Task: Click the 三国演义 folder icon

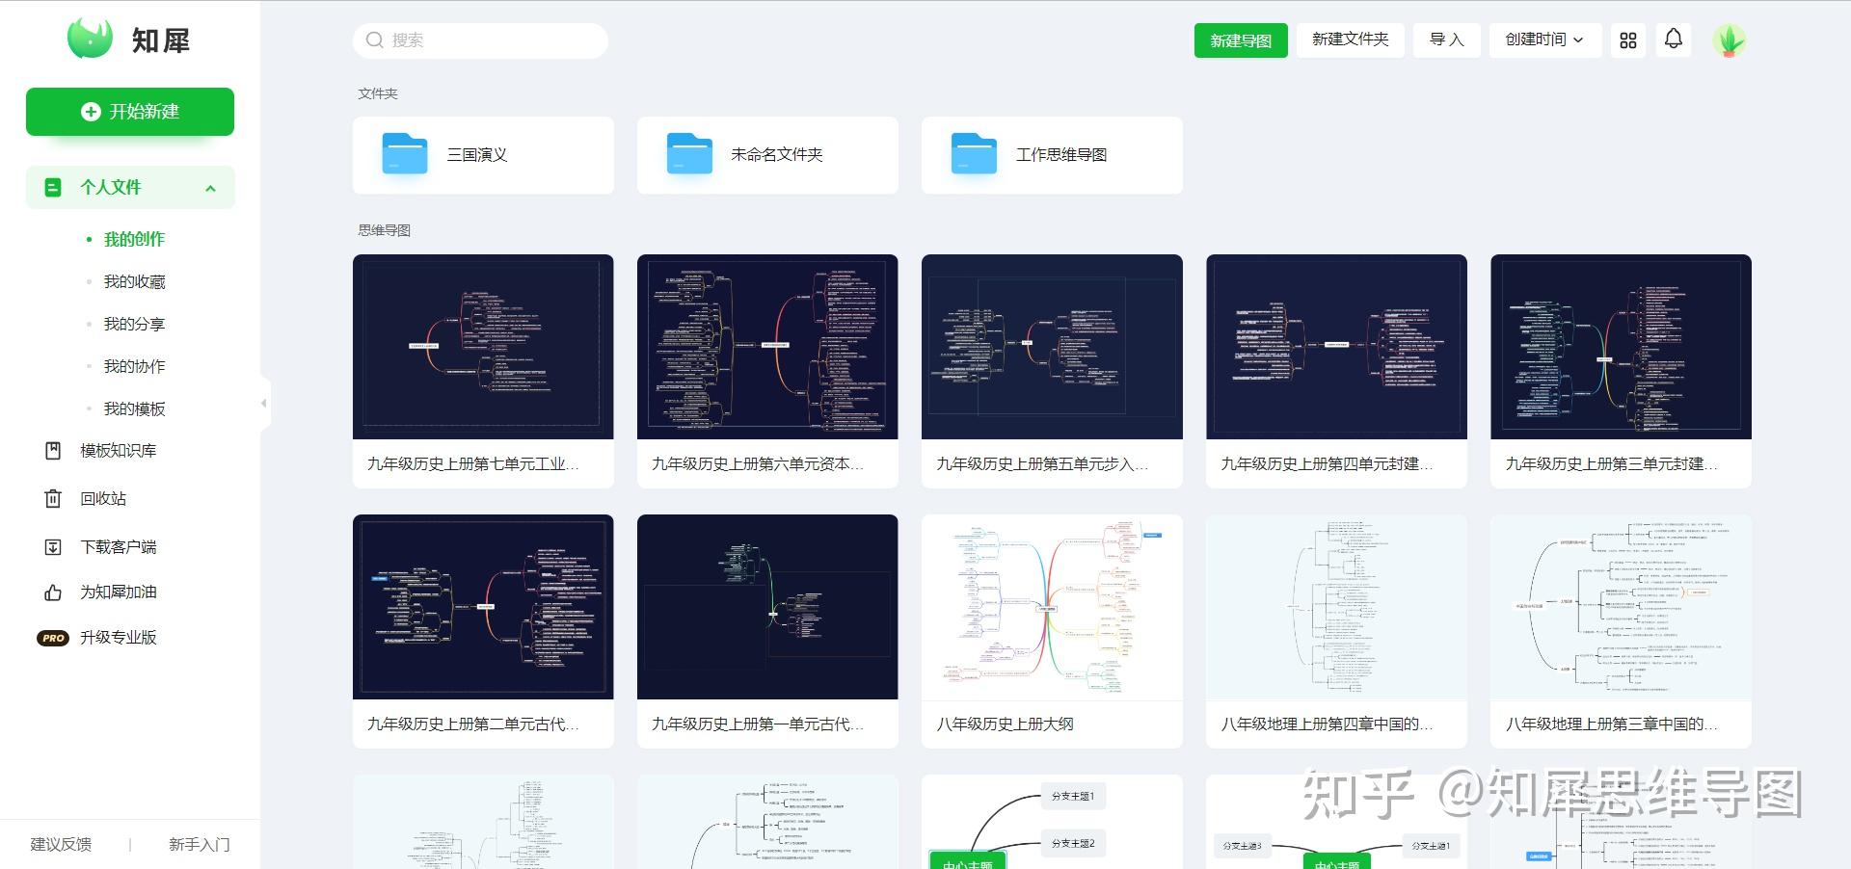Action: [405, 154]
